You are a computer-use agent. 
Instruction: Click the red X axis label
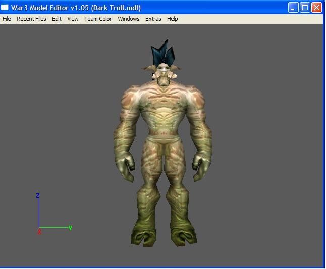tap(39, 232)
